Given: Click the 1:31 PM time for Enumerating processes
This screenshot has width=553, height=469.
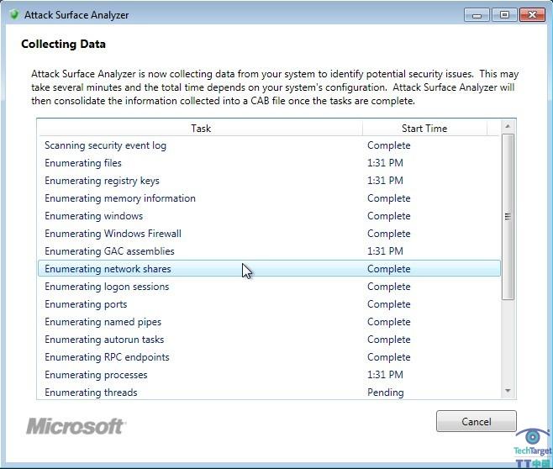Looking at the screenshot, I should coord(385,375).
